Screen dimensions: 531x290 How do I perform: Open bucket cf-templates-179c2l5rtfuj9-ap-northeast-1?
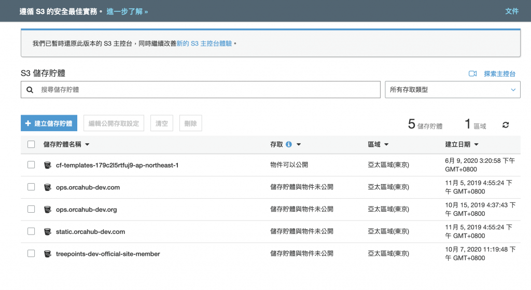point(117,165)
